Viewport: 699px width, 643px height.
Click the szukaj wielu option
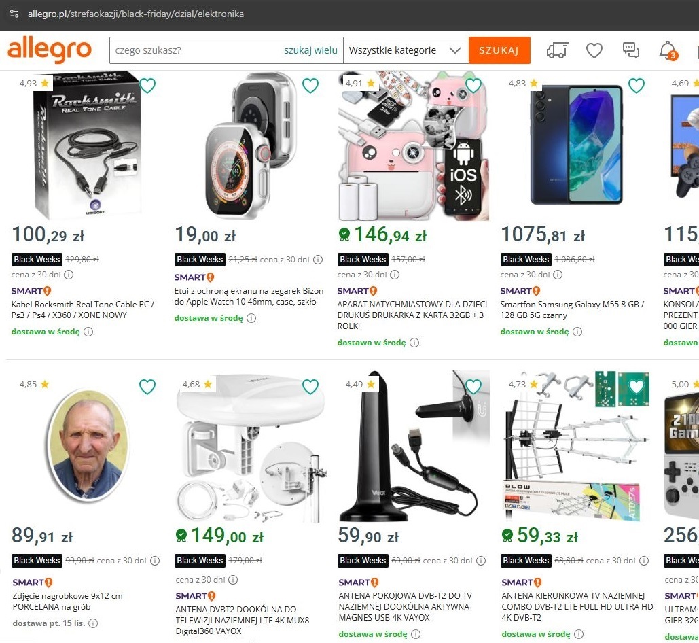click(310, 50)
